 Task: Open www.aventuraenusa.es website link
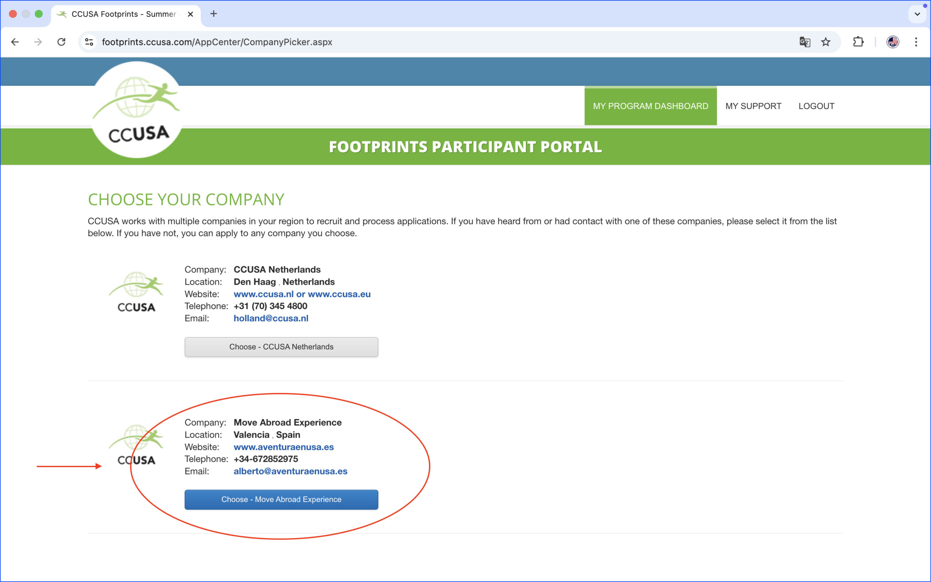click(x=283, y=447)
